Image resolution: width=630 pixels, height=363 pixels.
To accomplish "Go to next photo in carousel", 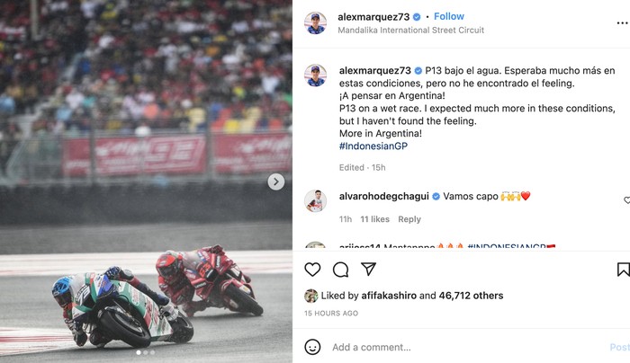I will (276, 181).
